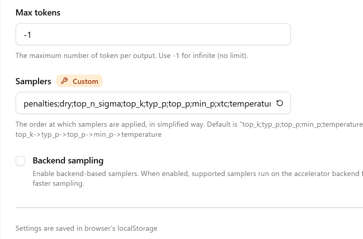Click the localStorage settings note
Image resolution: width=363 pixels, height=239 pixels.
tap(87, 228)
